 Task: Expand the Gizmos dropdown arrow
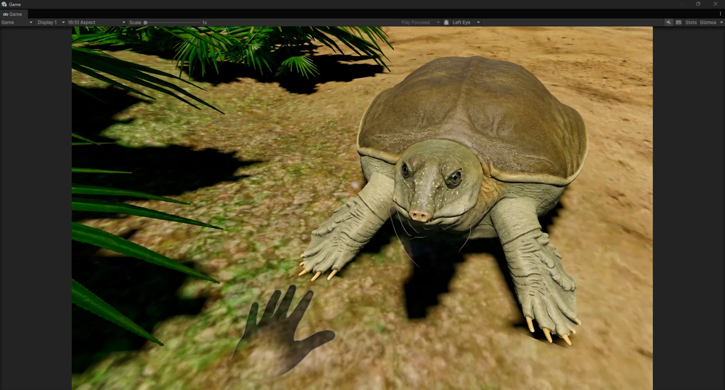pos(721,22)
